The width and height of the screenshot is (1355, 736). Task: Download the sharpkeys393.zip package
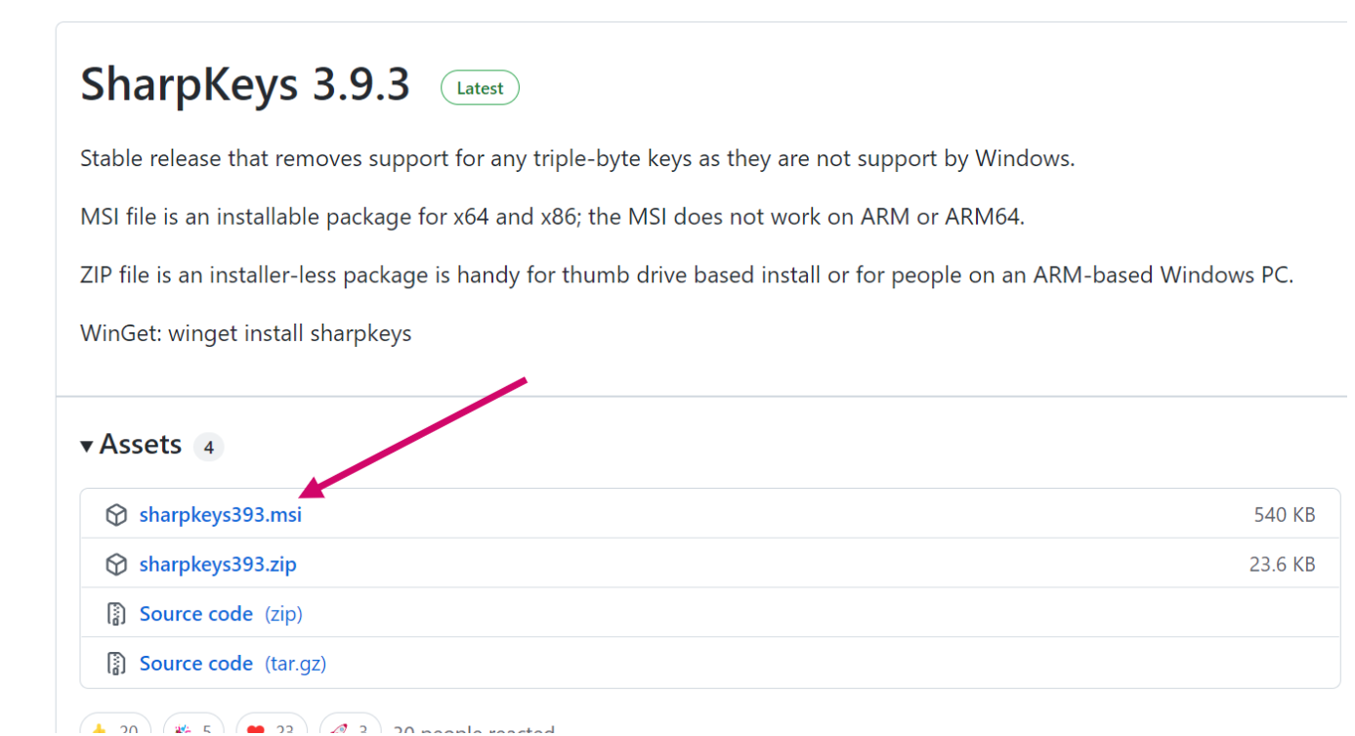(218, 565)
